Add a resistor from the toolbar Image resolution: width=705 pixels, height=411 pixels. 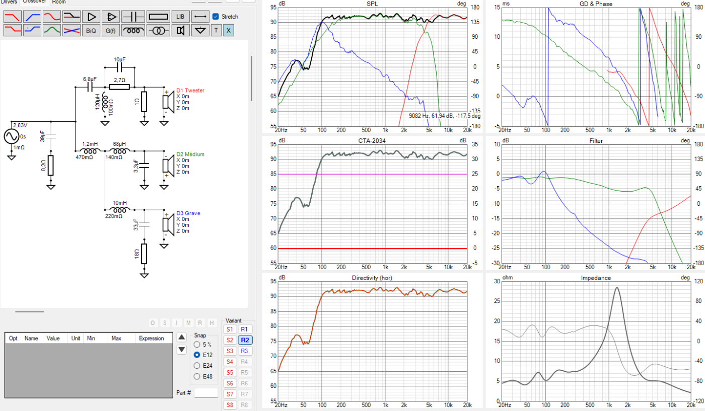(x=159, y=17)
